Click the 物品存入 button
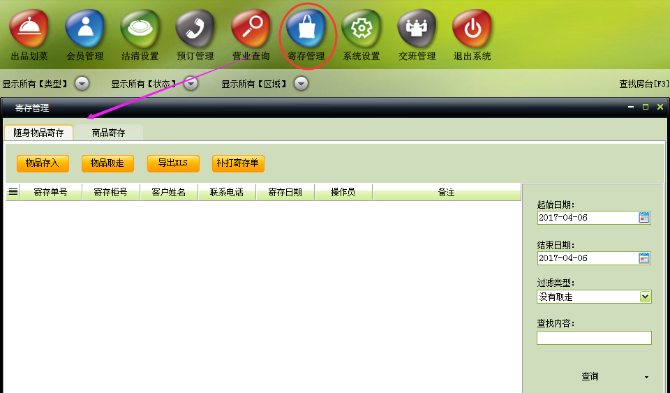The image size is (670, 393). tap(43, 163)
